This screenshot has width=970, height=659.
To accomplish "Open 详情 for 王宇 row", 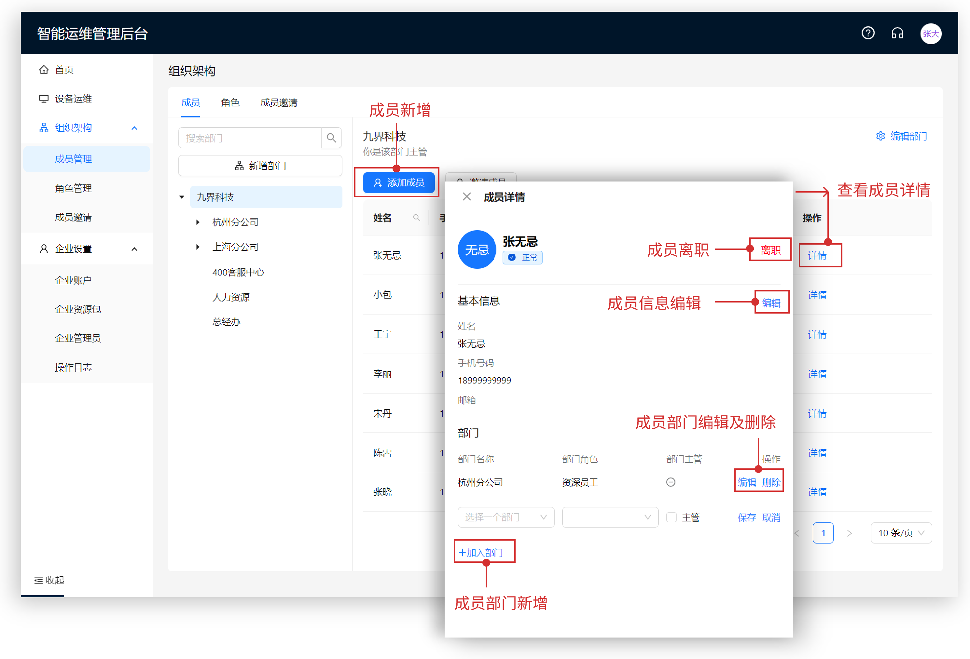I will 817,334.
